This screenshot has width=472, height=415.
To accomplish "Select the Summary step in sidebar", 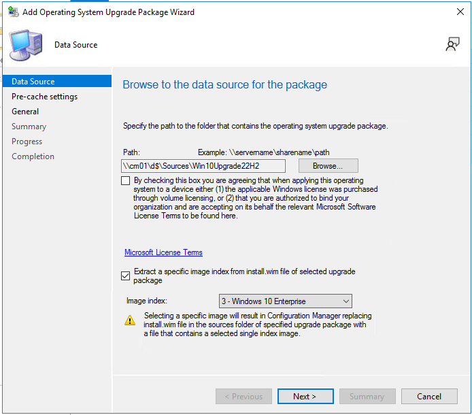I will (x=29, y=127).
